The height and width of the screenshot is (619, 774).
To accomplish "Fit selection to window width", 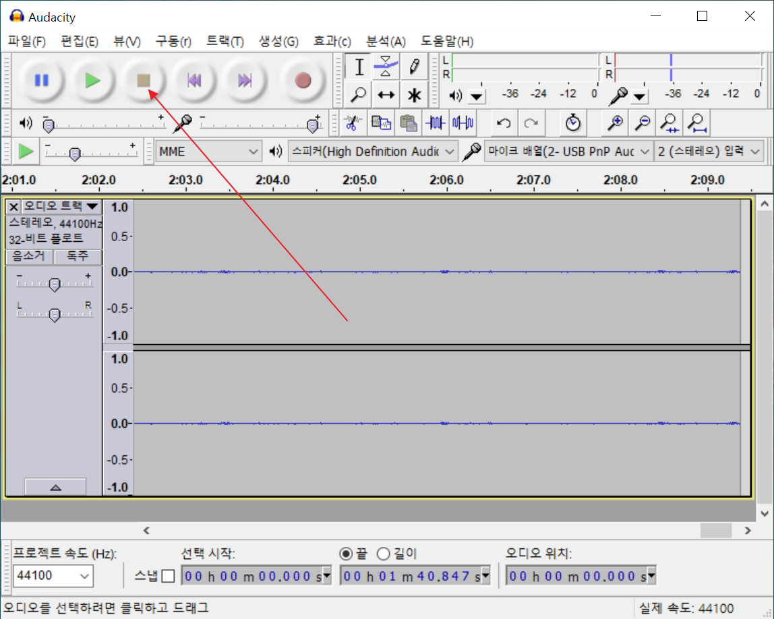I will coord(669,123).
